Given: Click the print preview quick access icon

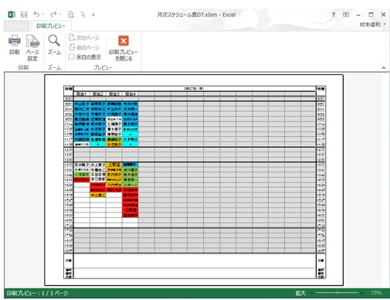Looking at the screenshot, I should pos(71,15).
